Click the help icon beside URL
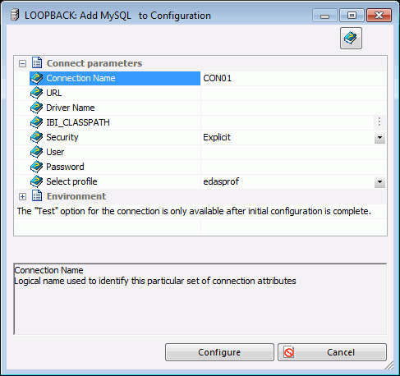 (x=36, y=93)
